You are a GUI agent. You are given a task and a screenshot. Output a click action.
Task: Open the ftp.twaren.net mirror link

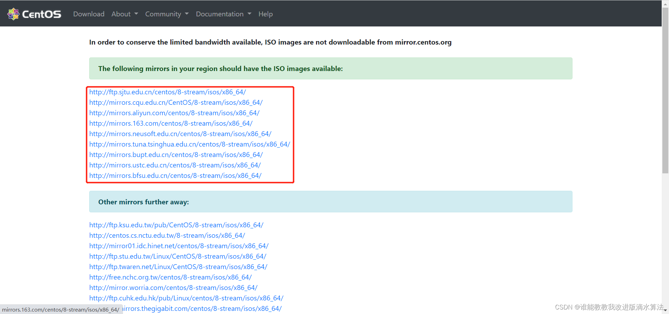178,267
